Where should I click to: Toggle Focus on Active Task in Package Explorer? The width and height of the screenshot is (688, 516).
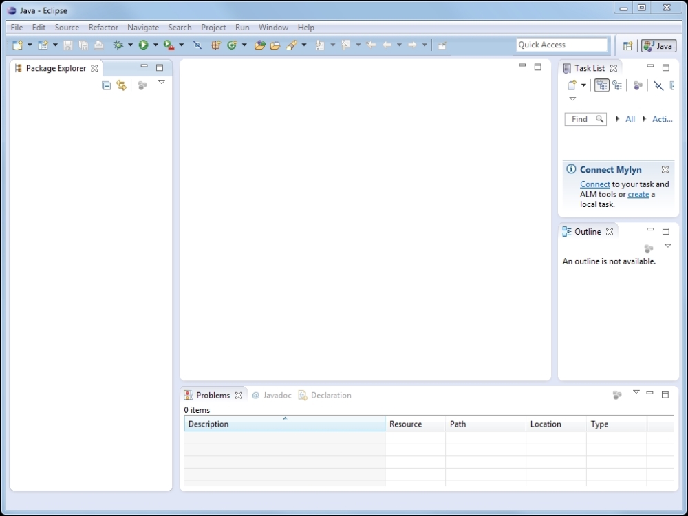pyautogui.click(x=142, y=85)
